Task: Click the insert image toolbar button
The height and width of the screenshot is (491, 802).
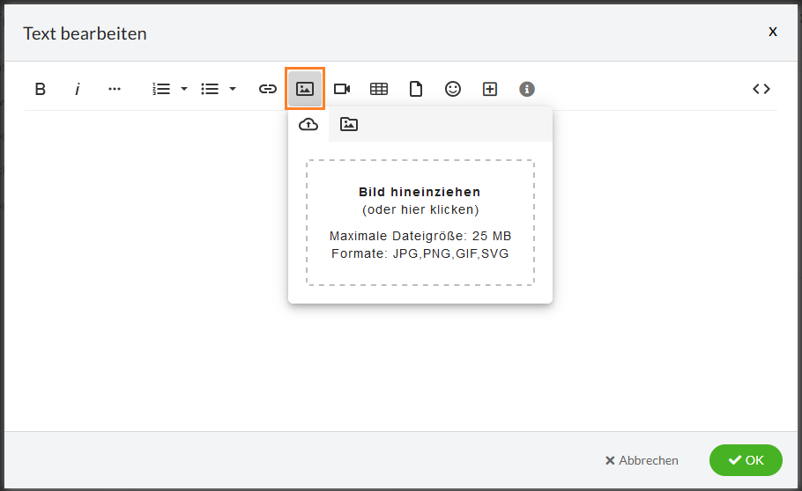Action: point(305,89)
